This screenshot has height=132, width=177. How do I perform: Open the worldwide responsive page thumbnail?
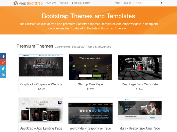click(90, 113)
